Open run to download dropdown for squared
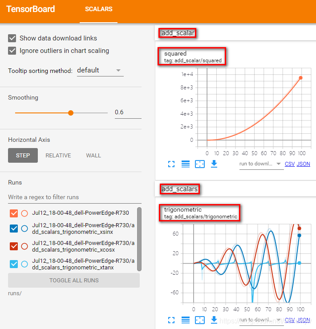 261,164
